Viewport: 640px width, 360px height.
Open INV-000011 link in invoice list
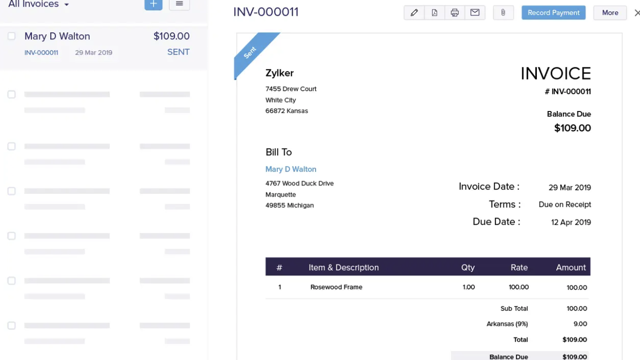41,52
